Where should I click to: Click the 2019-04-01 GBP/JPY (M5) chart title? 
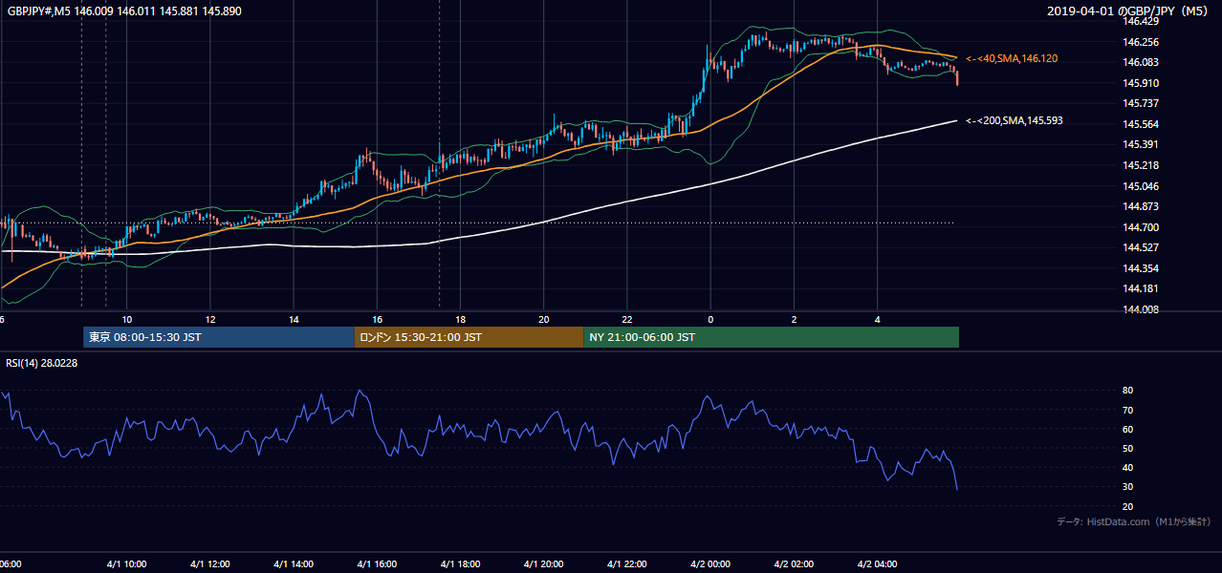pos(1128,11)
